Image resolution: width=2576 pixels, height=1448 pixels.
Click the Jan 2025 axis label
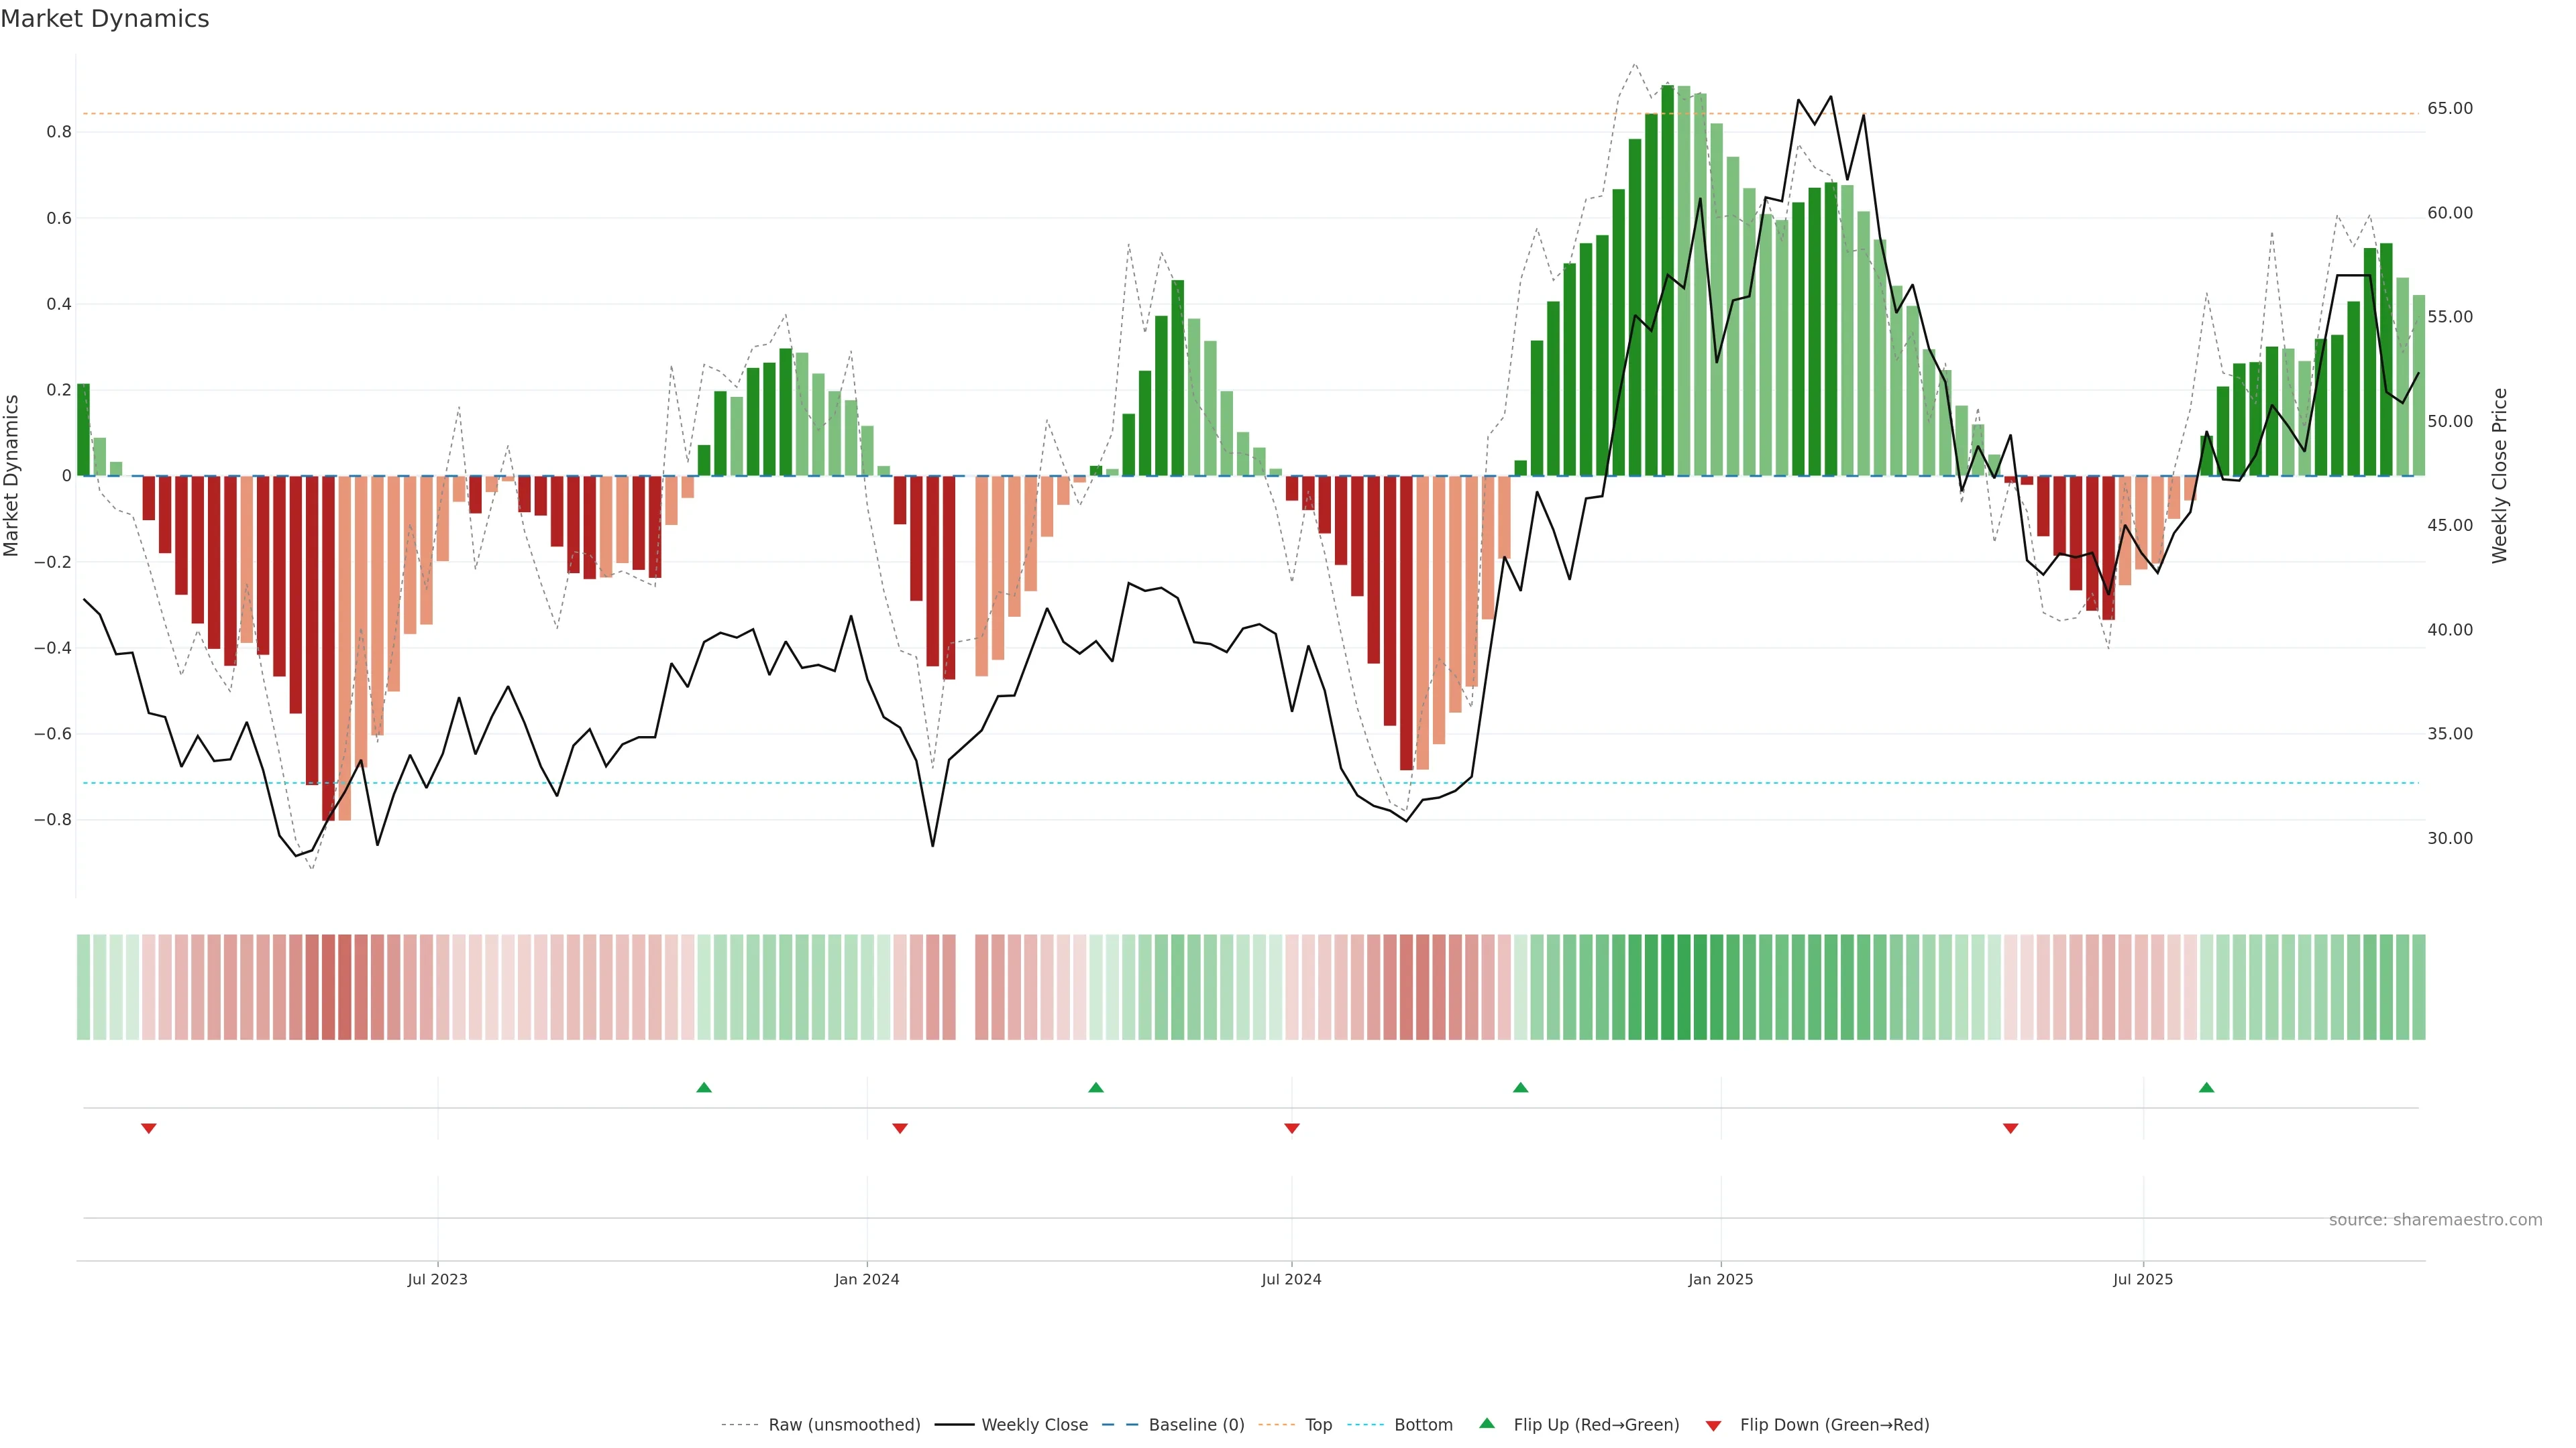(x=1721, y=1279)
